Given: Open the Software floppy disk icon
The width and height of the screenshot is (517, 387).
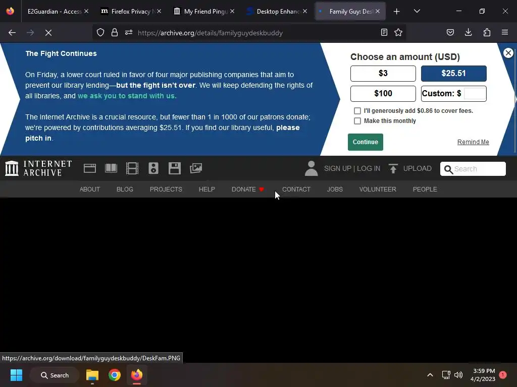Looking at the screenshot, I should (x=174, y=168).
